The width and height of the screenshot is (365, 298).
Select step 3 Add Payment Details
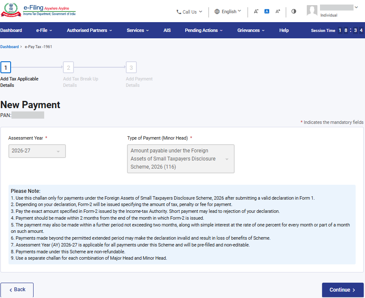click(131, 68)
